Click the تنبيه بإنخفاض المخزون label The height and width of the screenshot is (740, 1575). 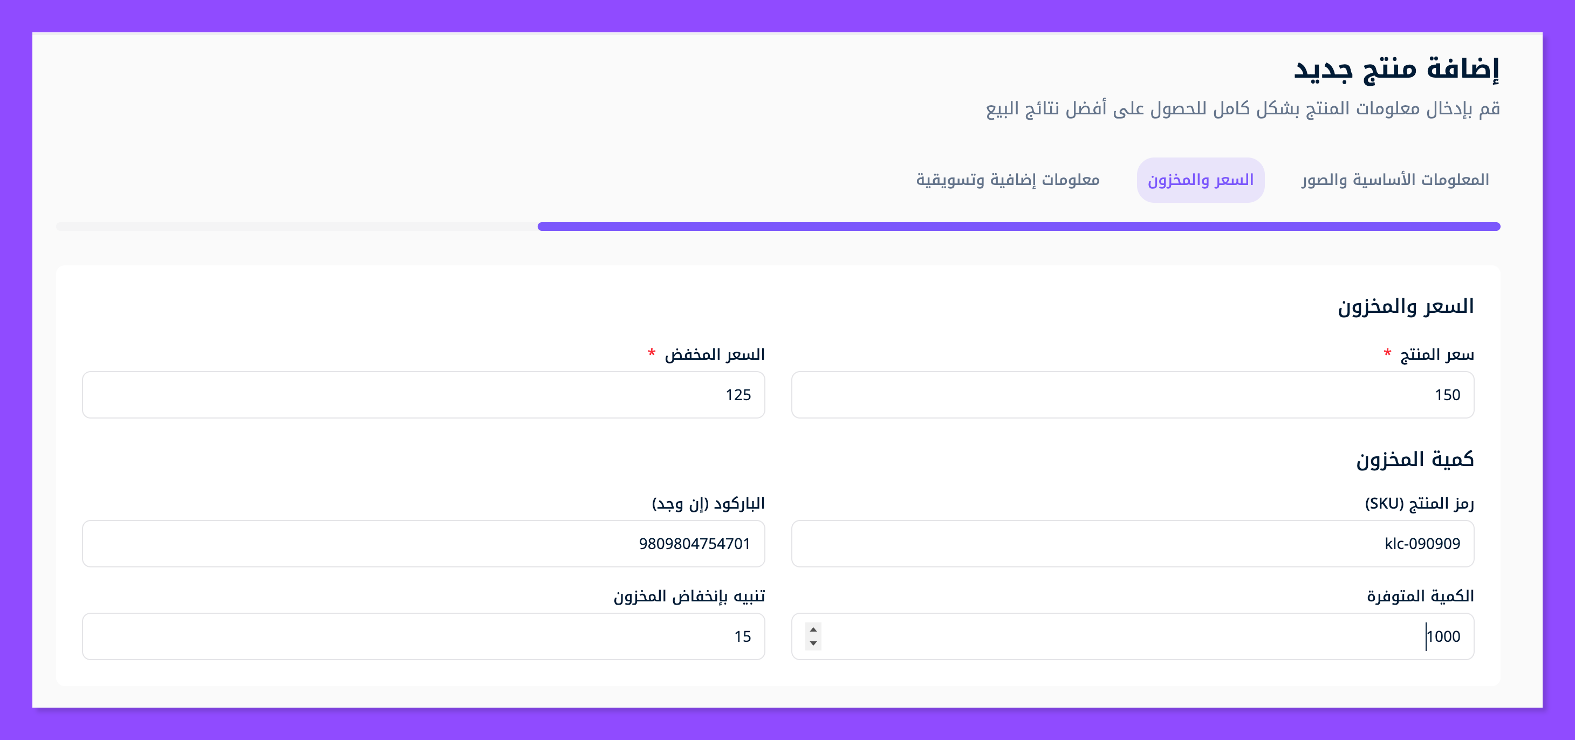[689, 597]
